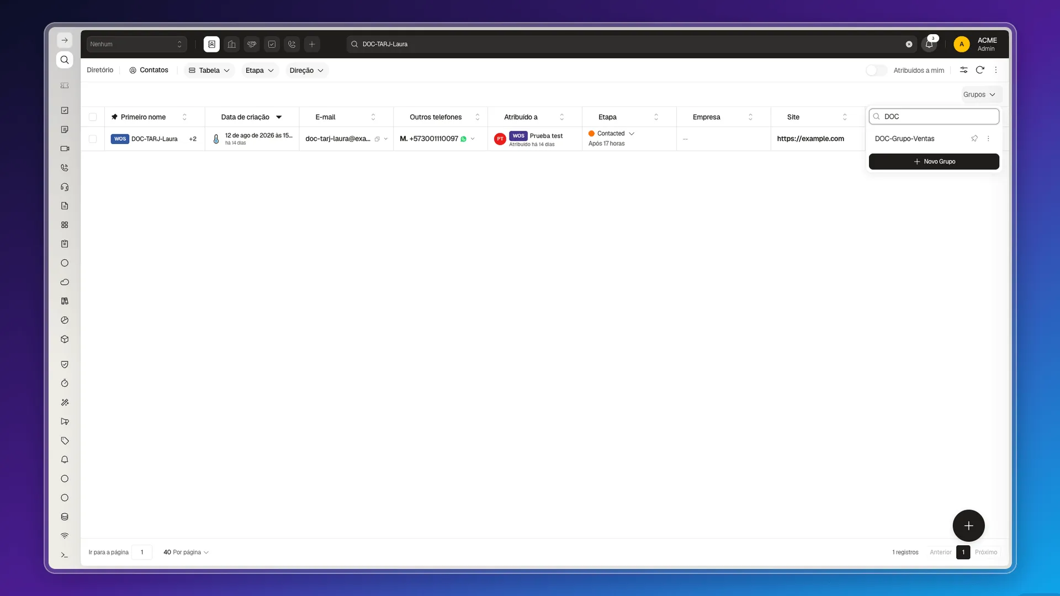
Task: Open the Direção filter dropdown
Action: click(306, 70)
